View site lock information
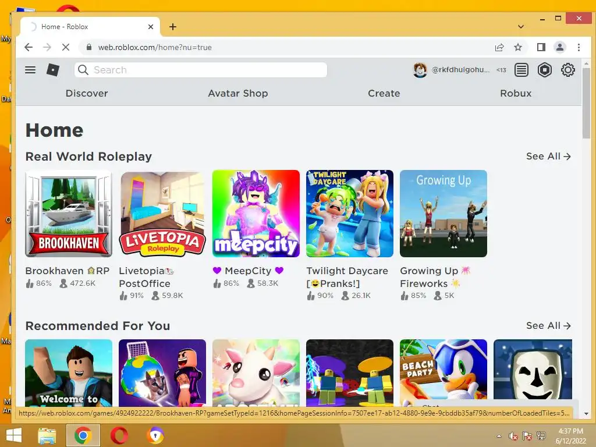Viewport: 596px width, 447px height. [x=89, y=47]
